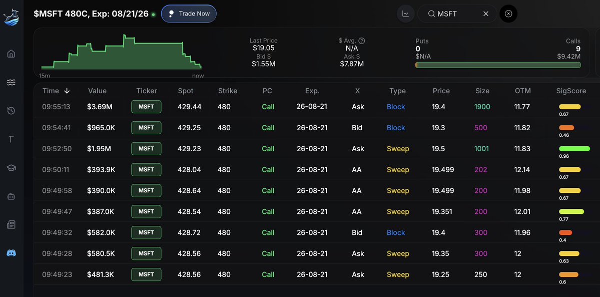The image size is (600, 297).
Task: Click the Ticker column header
Action: click(147, 91)
